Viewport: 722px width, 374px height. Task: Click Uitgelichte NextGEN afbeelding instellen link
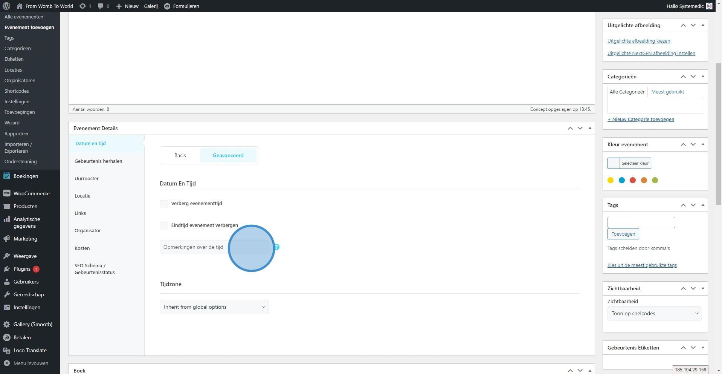coord(651,53)
